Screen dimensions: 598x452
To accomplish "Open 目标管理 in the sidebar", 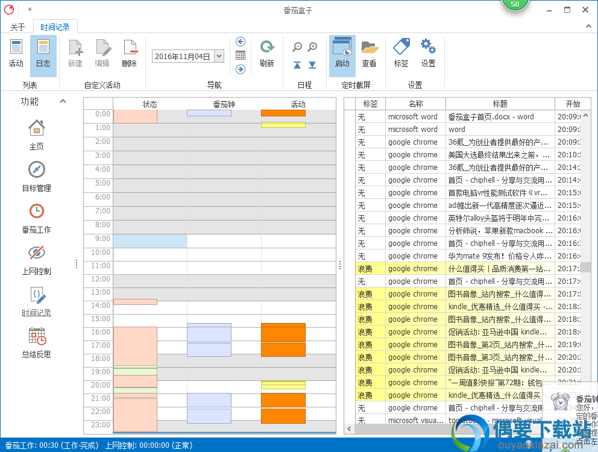I will [x=37, y=177].
